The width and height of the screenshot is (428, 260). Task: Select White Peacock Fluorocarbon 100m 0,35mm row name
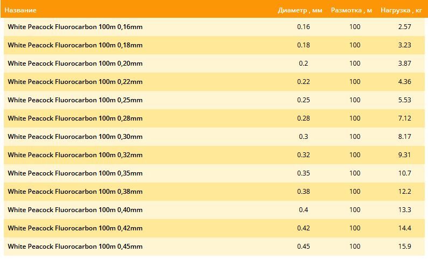75,173
